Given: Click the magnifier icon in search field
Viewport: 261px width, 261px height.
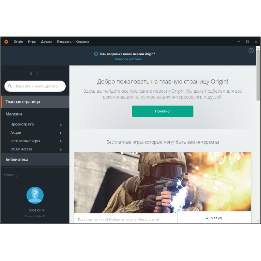Looking at the screenshot, I should coord(10,86).
